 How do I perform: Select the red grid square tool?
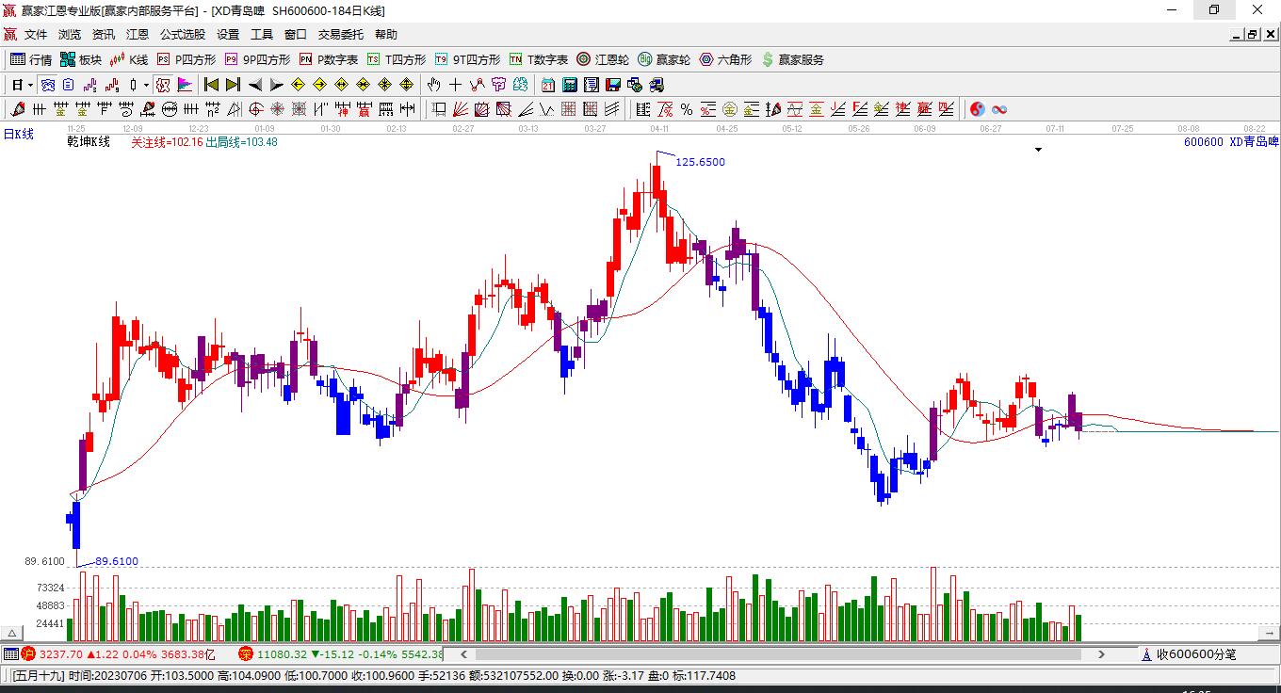point(569,109)
